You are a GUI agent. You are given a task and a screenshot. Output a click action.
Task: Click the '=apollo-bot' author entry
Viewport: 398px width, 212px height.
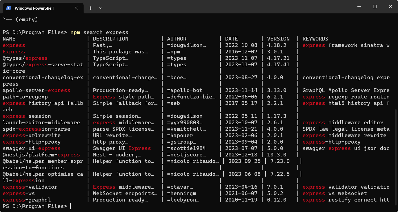185,90
